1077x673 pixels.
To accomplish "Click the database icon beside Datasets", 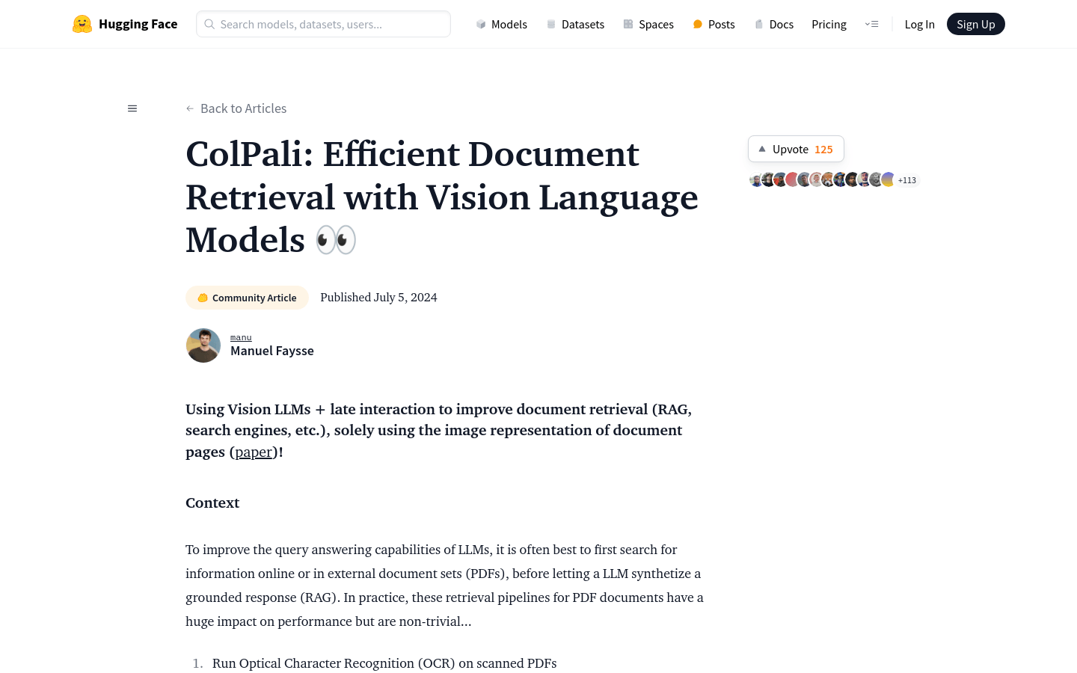I will [551, 25].
